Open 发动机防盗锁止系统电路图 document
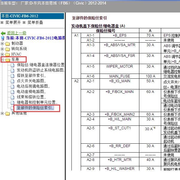The height and width of the screenshot is (180, 180). (41, 70)
